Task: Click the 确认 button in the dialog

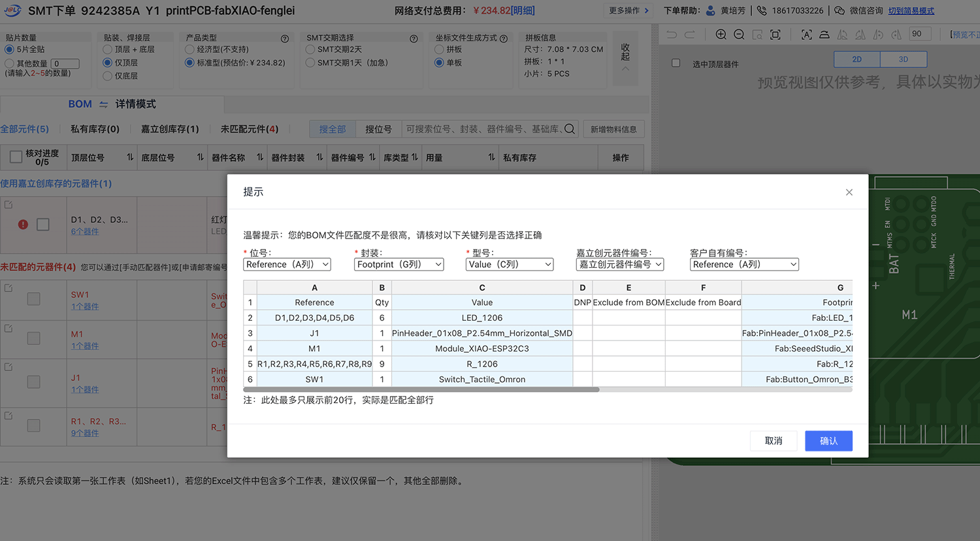Action: click(x=829, y=441)
